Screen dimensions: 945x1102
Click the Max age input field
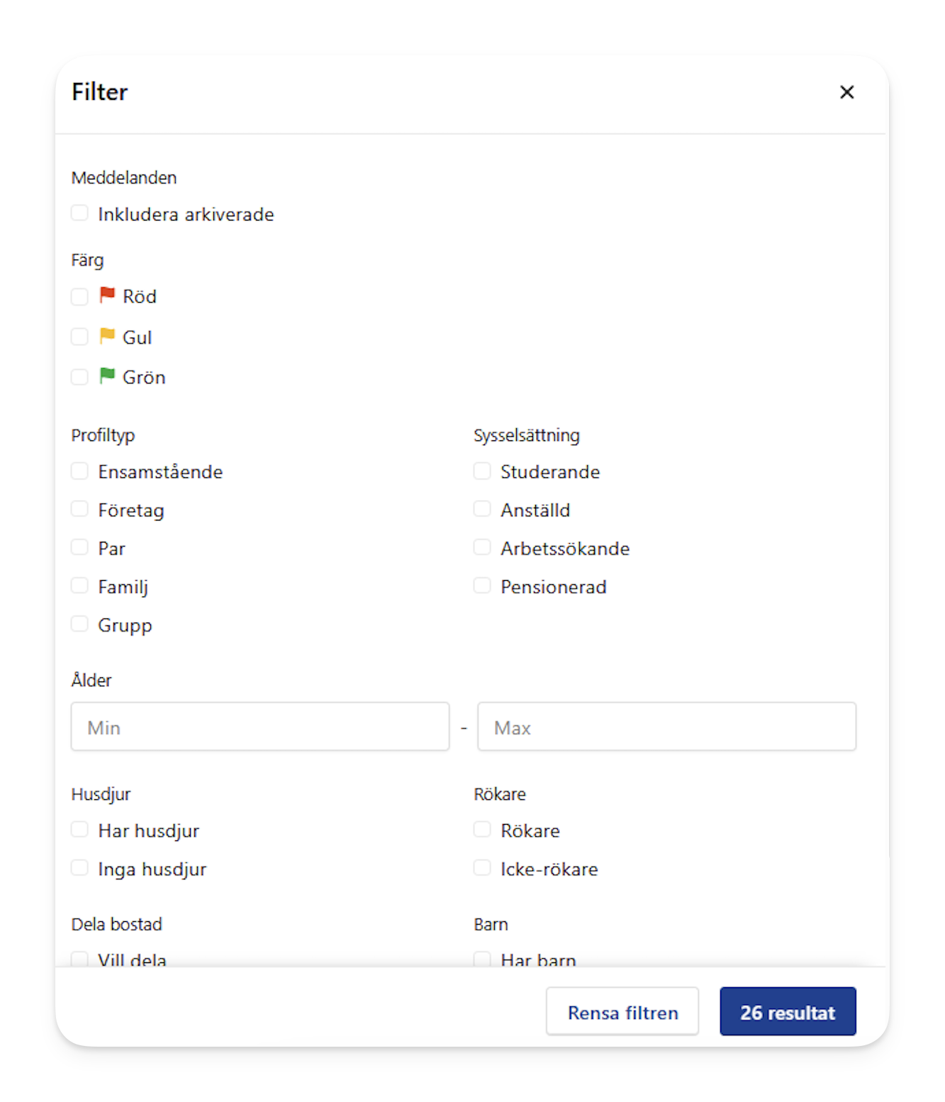coord(667,727)
